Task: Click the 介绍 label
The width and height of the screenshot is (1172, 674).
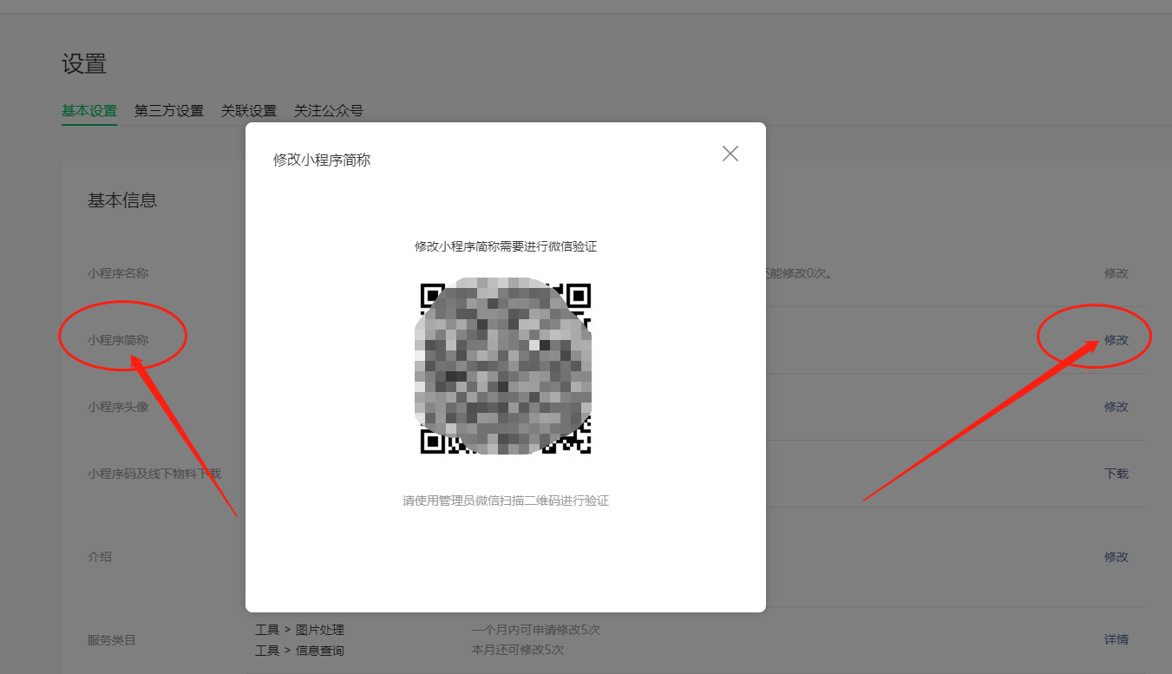Action: 100,557
